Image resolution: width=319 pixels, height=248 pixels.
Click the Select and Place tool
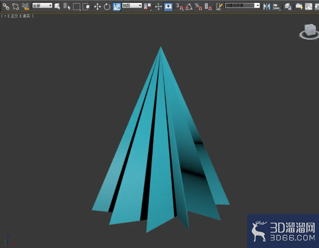(x=117, y=7)
